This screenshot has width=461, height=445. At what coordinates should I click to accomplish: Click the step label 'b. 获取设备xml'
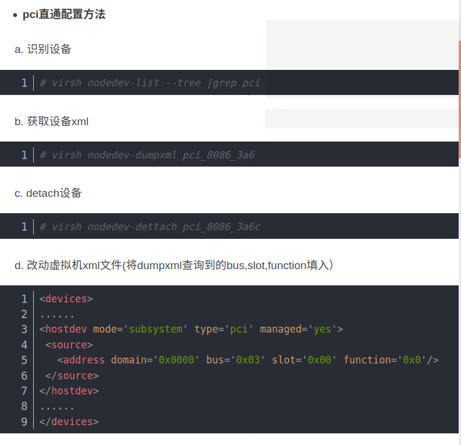(x=51, y=121)
